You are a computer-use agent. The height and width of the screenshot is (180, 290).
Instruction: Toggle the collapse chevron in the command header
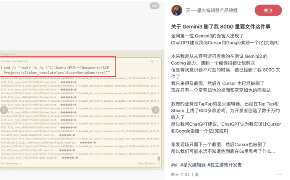click(x=158, y=61)
